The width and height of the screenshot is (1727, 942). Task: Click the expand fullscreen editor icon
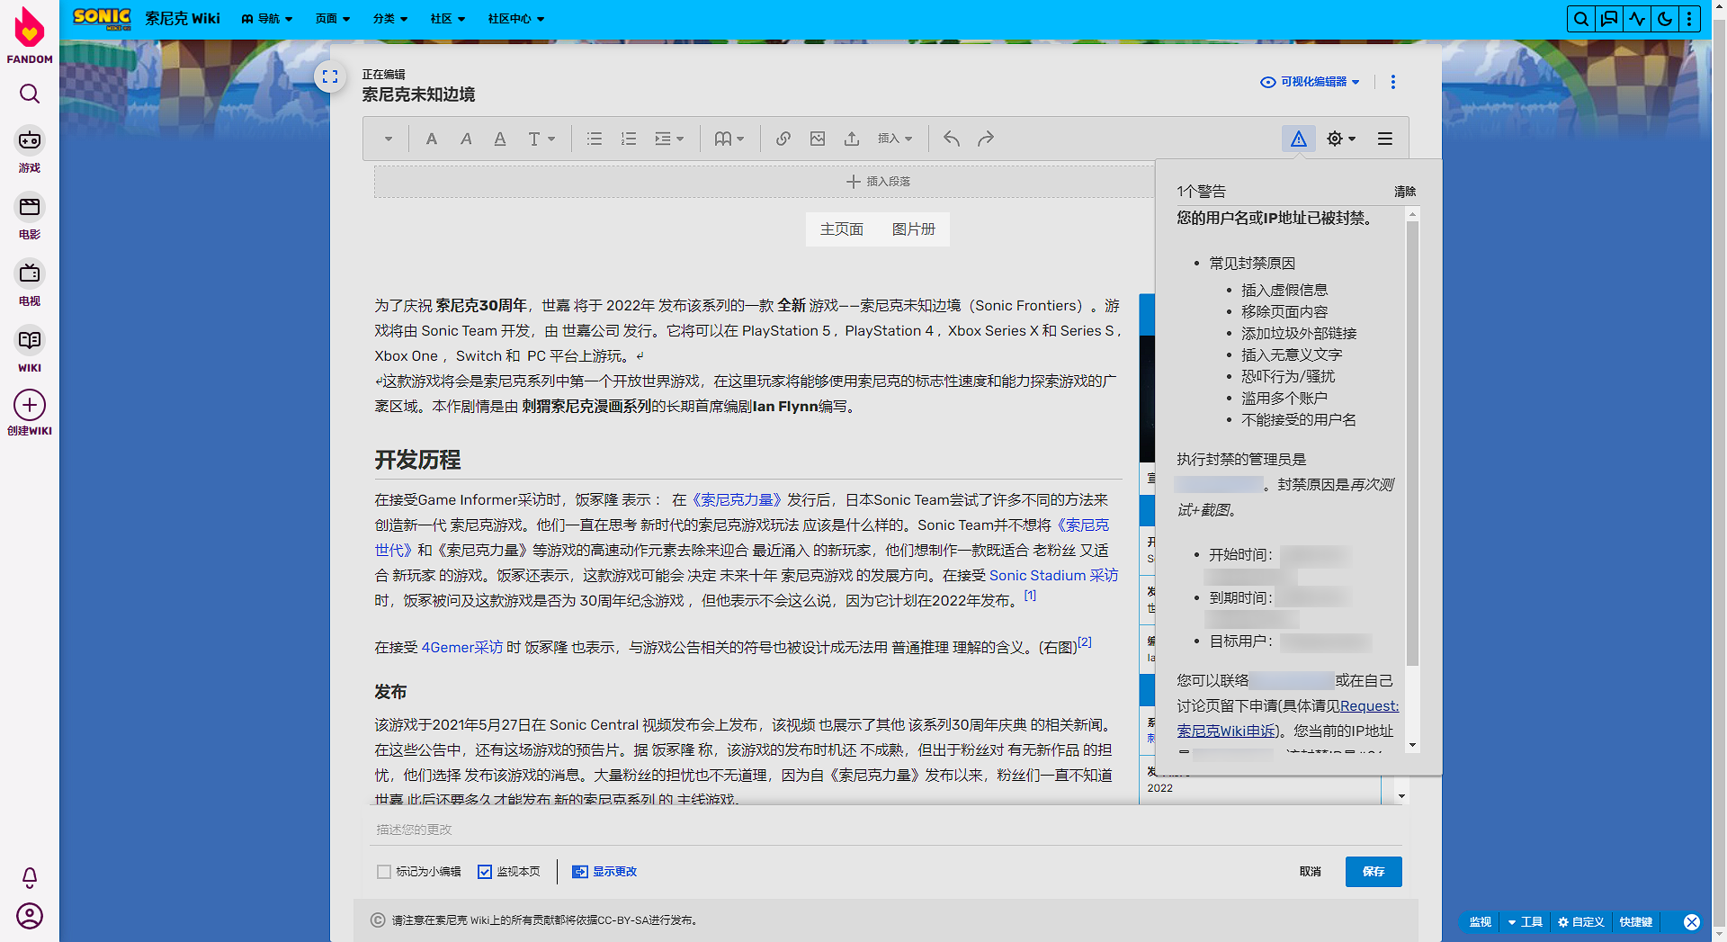(x=330, y=76)
